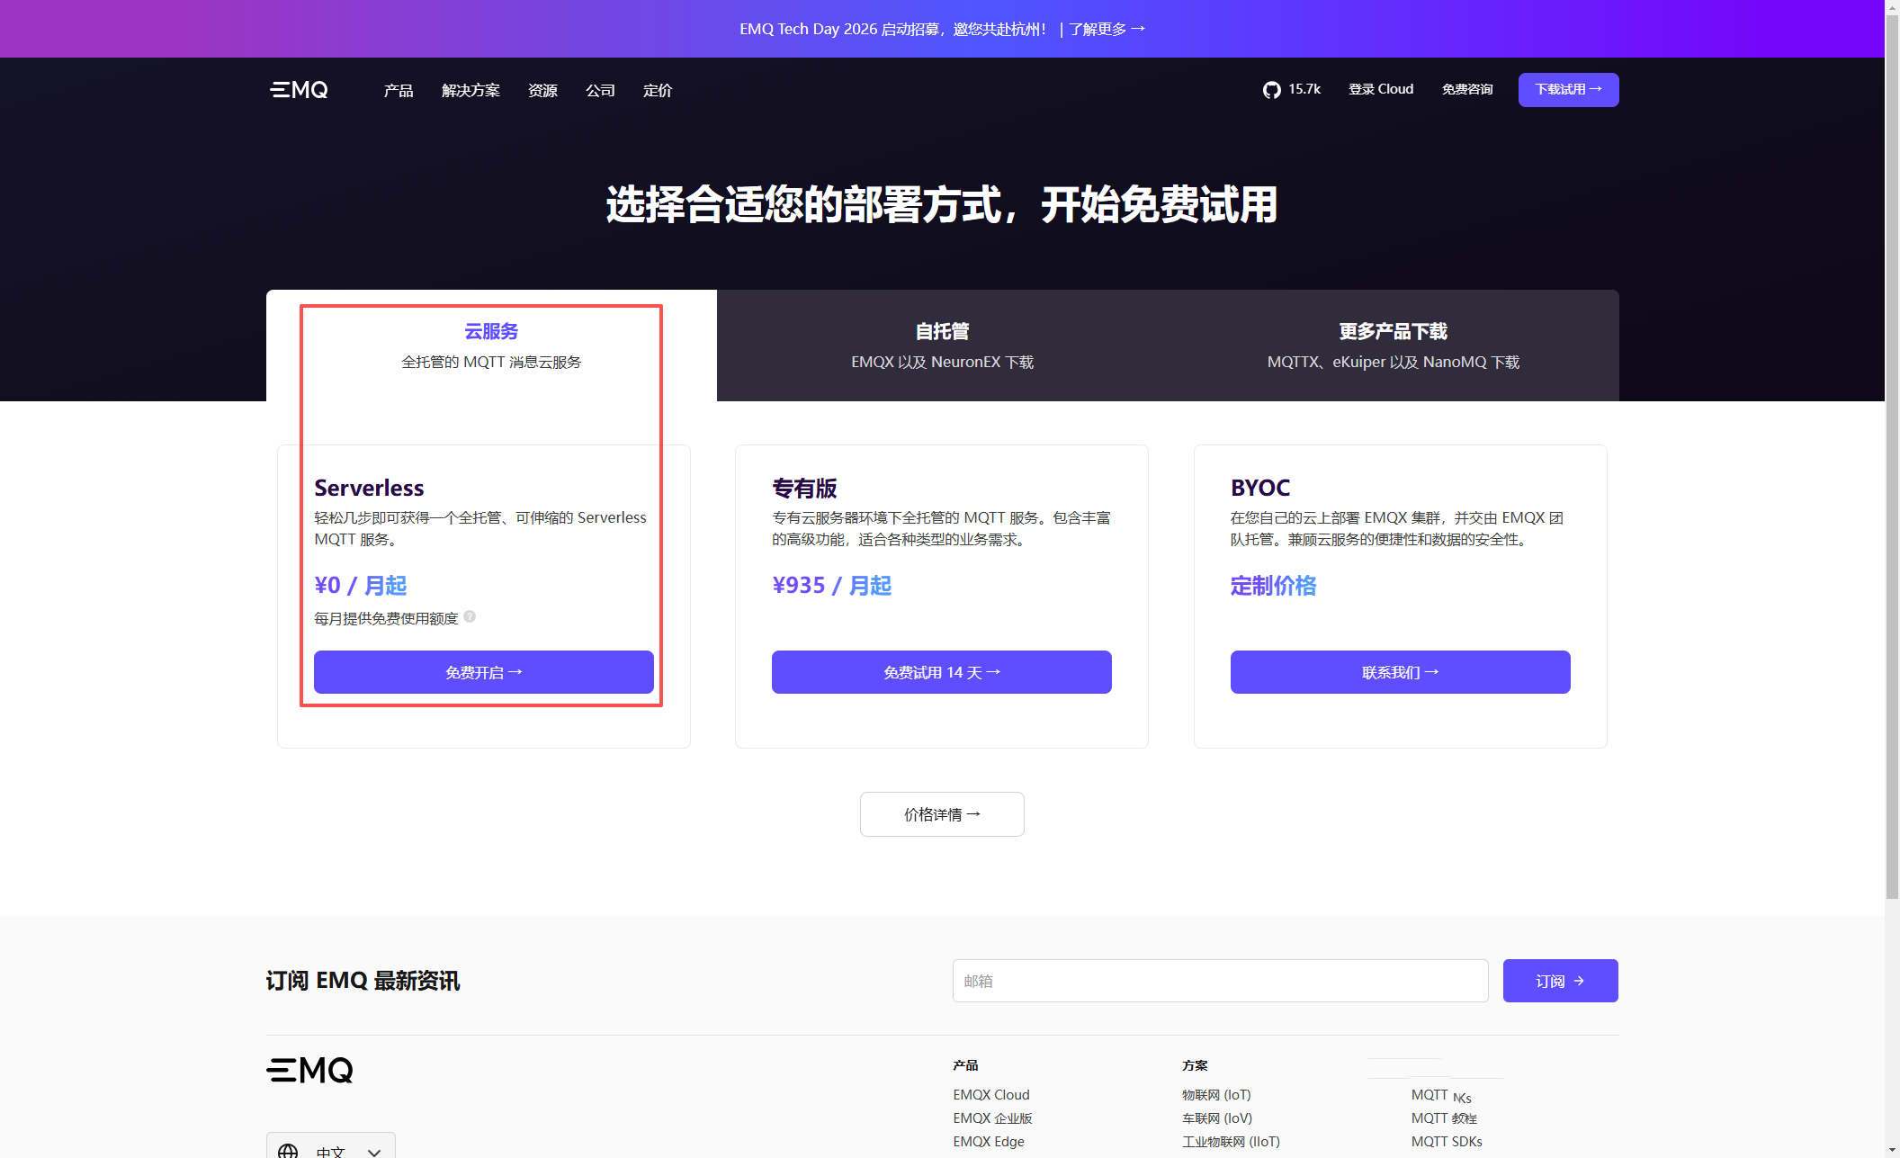Viewport: 1900px width, 1158px height.
Task: Click the globe language icon in the footer
Action: (x=289, y=1150)
